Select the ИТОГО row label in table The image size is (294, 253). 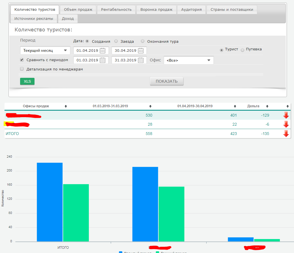pyautogui.click(x=12, y=134)
